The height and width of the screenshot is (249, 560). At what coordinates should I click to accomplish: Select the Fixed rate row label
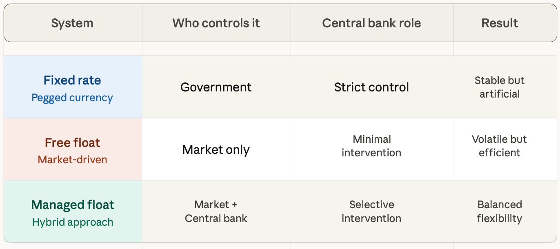coord(72,80)
